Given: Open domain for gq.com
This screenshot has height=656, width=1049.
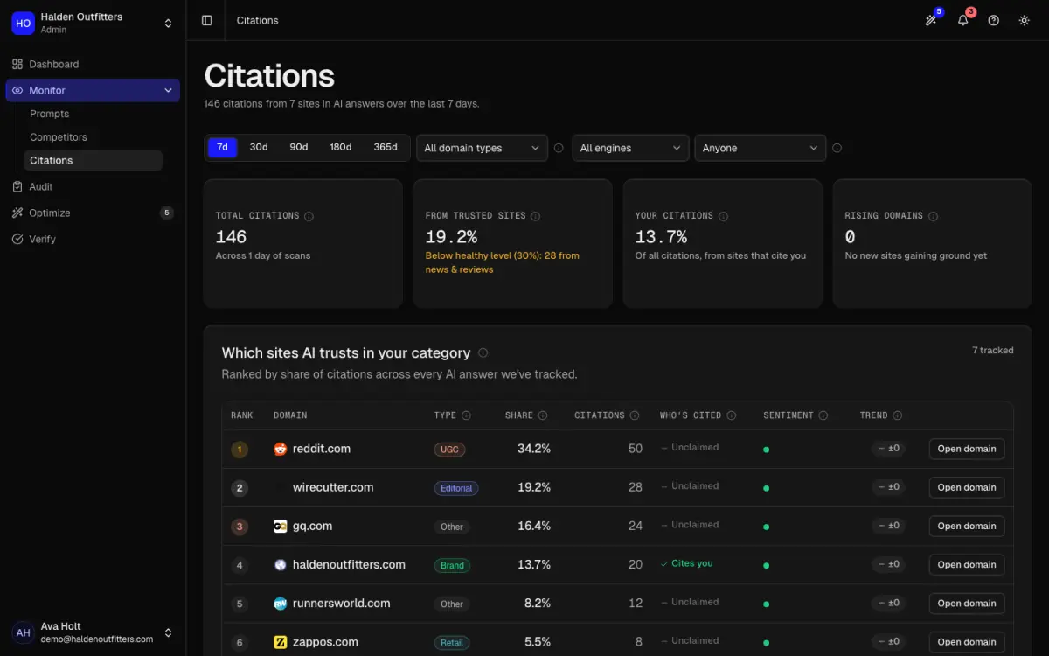Looking at the screenshot, I should pos(967,526).
